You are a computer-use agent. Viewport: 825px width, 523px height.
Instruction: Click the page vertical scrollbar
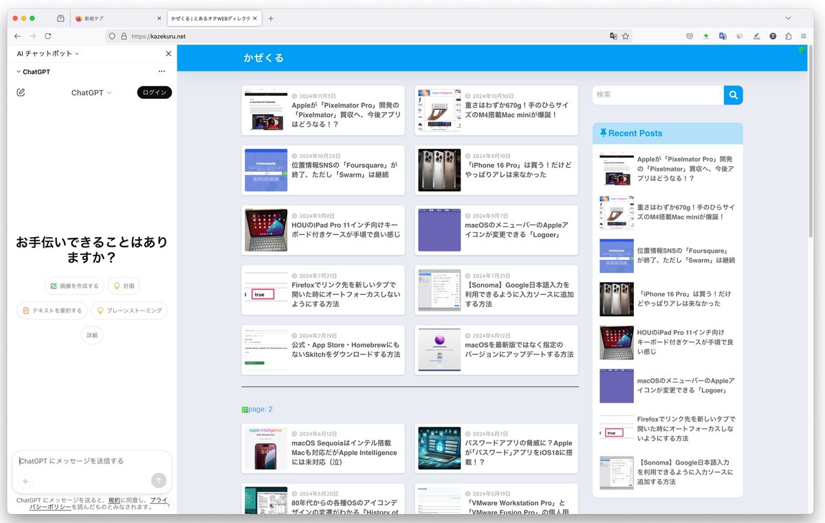coord(811,141)
